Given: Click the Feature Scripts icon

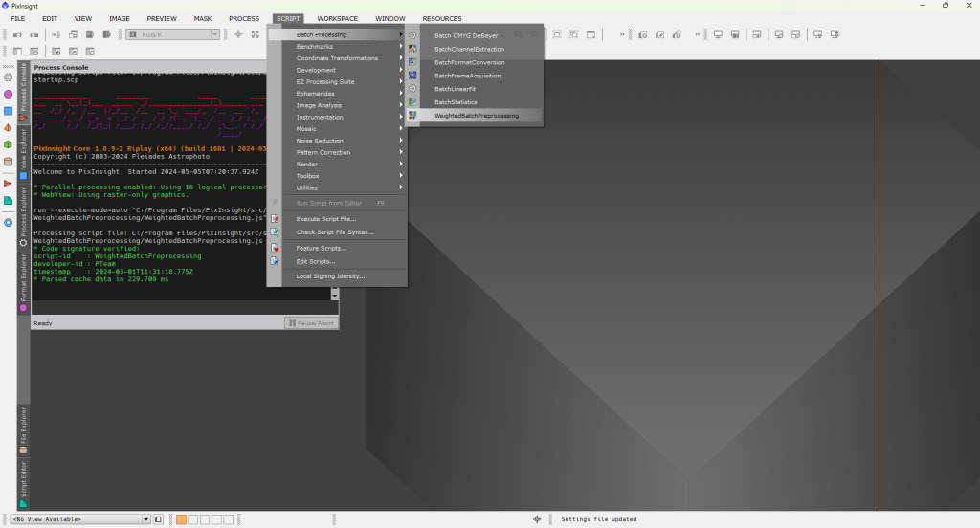Looking at the screenshot, I should 276,248.
